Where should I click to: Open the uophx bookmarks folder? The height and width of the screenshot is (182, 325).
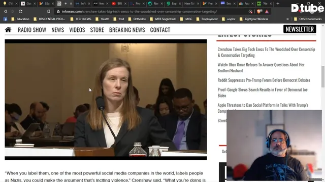pos(229,19)
